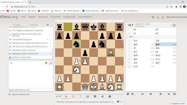Image resolution: width=187 pixels, height=105 pixels.
Task: Jump to the first move
Action: click(142, 94)
